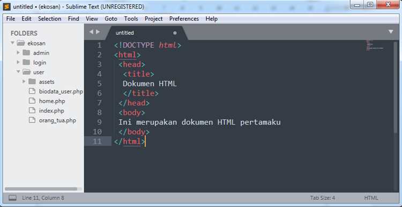Select the assets folder icon
402x207 pixels.
pos(32,82)
